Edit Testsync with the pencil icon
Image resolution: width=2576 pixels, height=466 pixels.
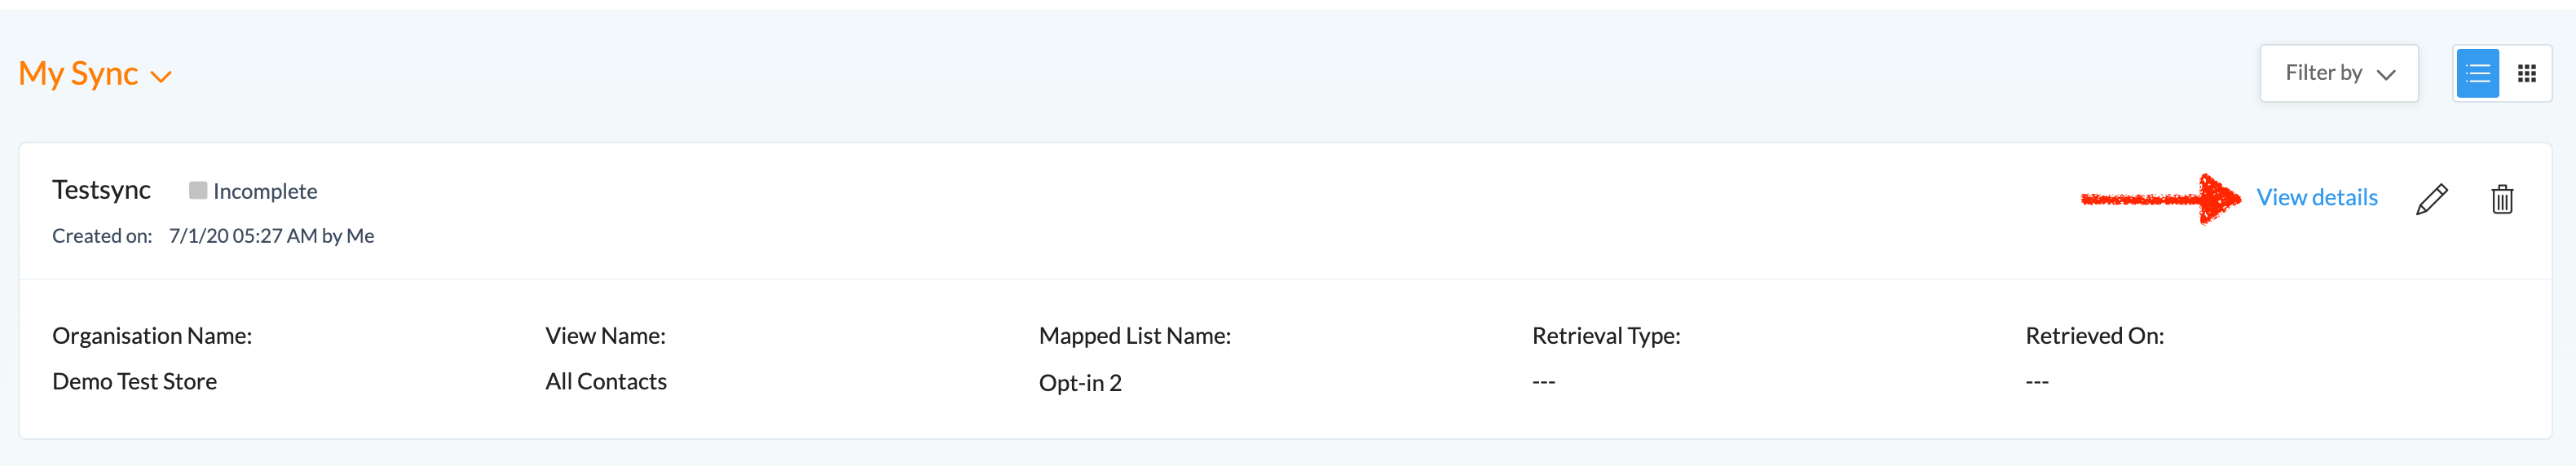click(2431, 199)
